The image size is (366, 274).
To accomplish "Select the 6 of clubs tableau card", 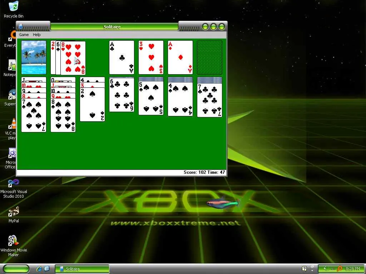I will click(122, 95).
